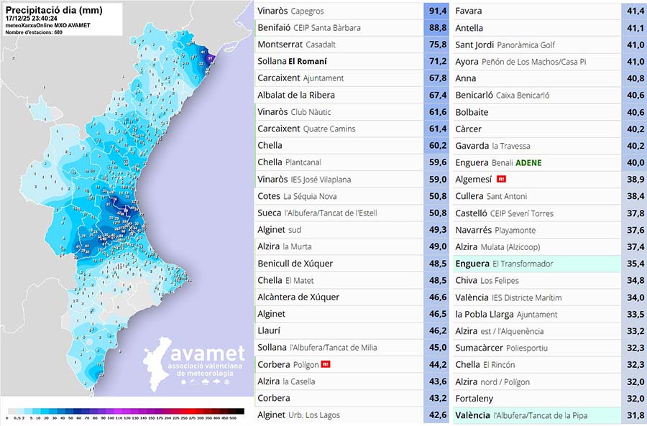Click the 91,4 precipitation value cell
The image size is (647, 426).
[437, 11]
